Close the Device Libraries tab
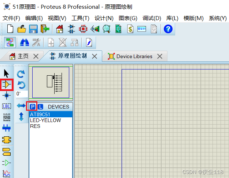 coord(160,56)
